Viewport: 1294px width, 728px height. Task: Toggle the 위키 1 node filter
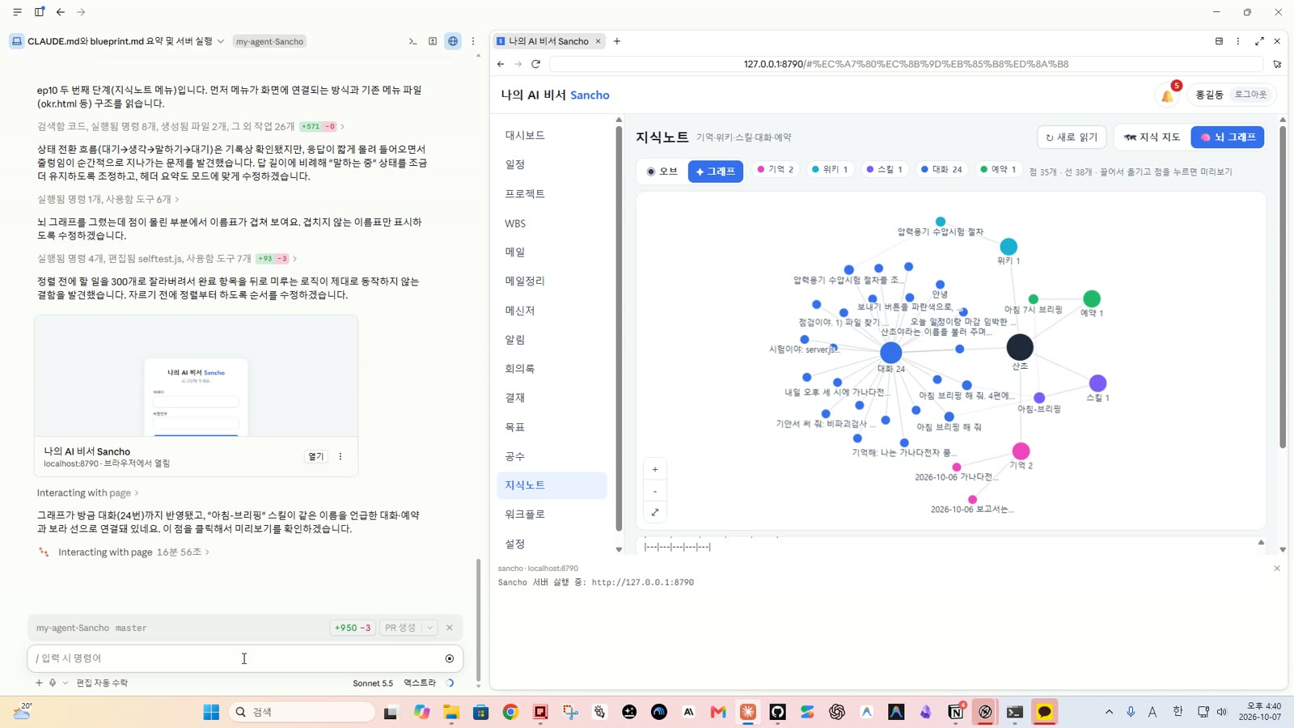(830, 170)
